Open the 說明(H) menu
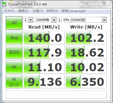 pyautogui.click(x=52, y=11)
